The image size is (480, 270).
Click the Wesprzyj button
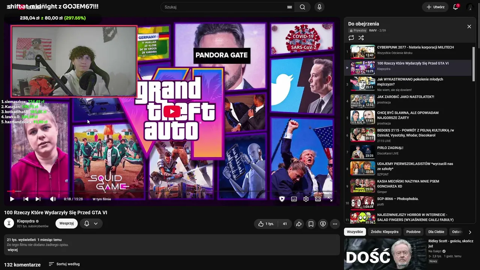click(66, 223)
